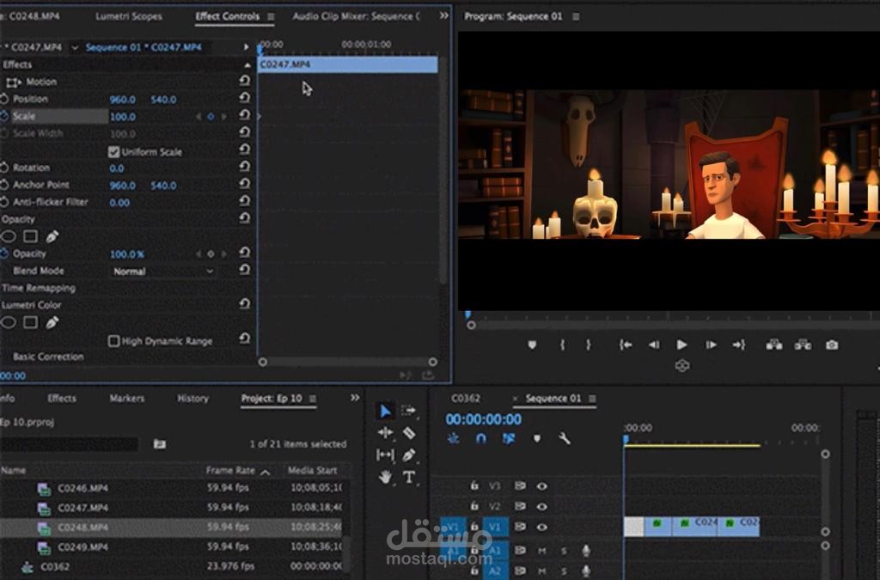Select the Hand tool

tap(385, 478)
